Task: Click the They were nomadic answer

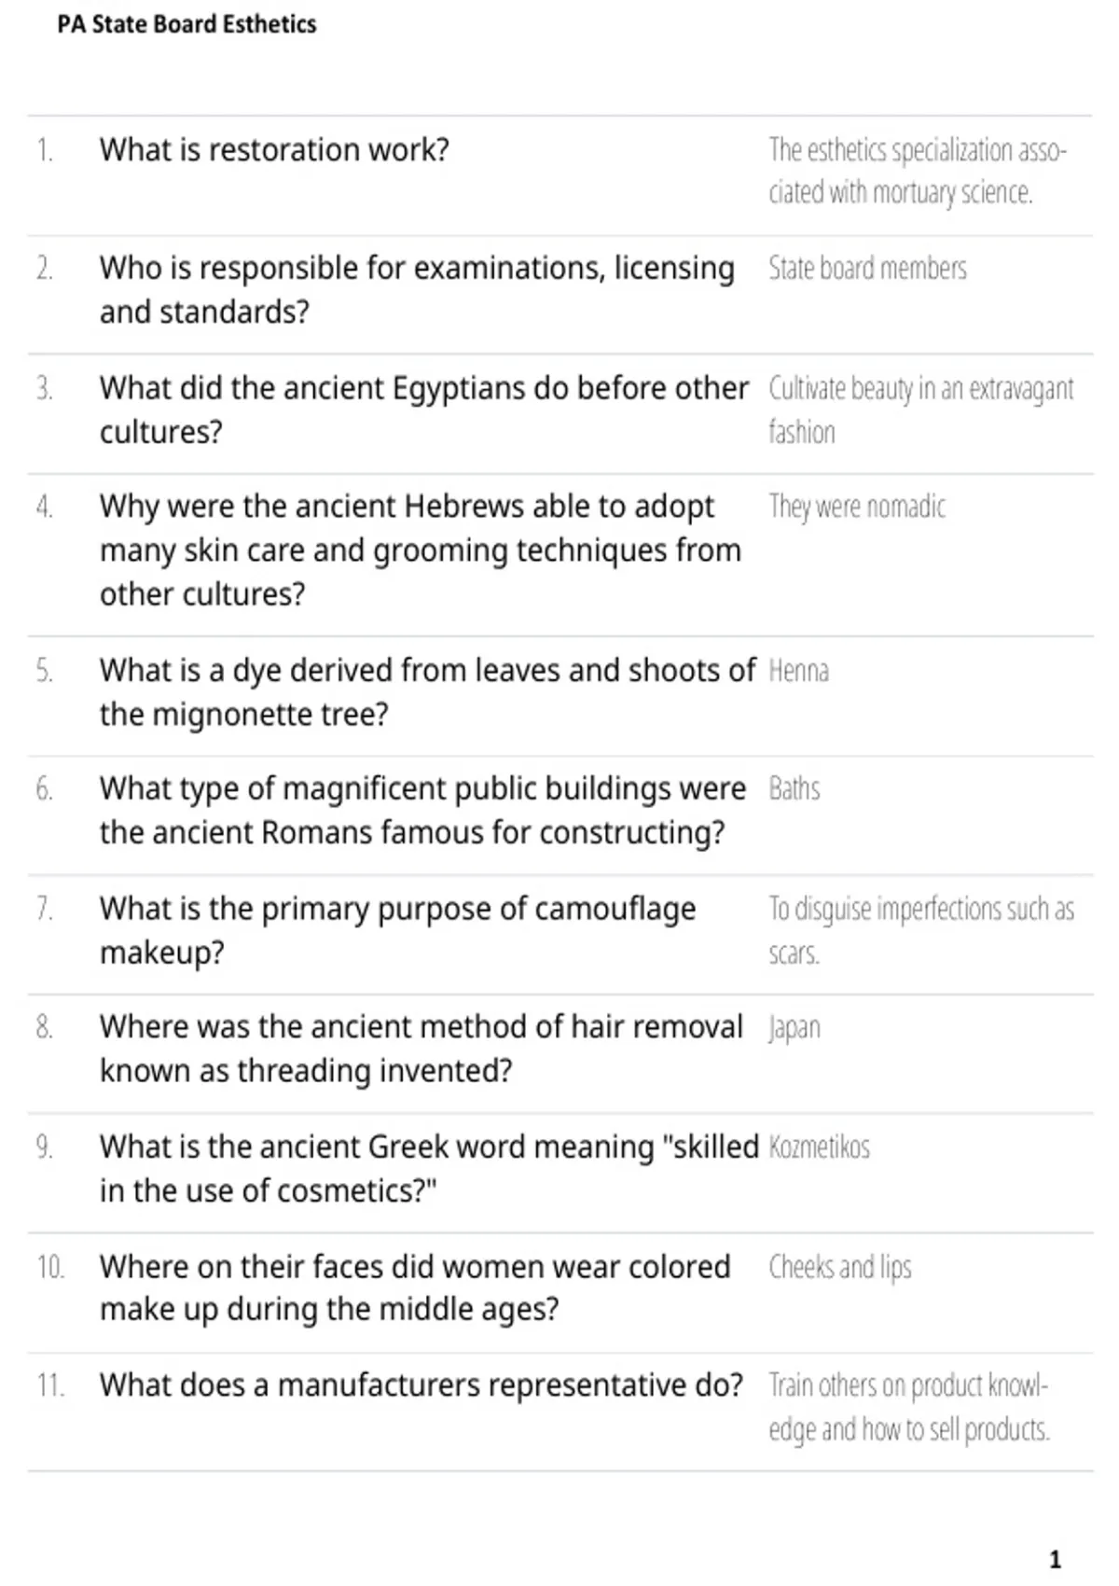Action: [857, 507]
